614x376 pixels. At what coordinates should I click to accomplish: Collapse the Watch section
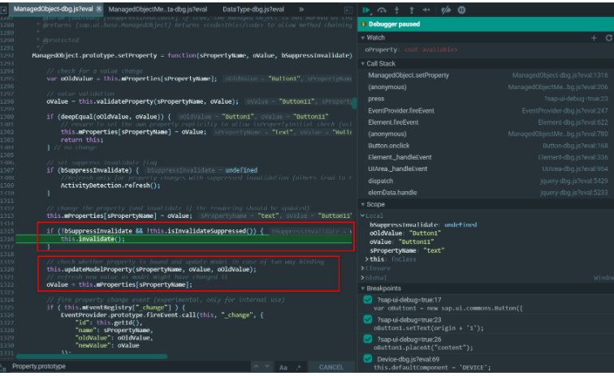(363, 38)
